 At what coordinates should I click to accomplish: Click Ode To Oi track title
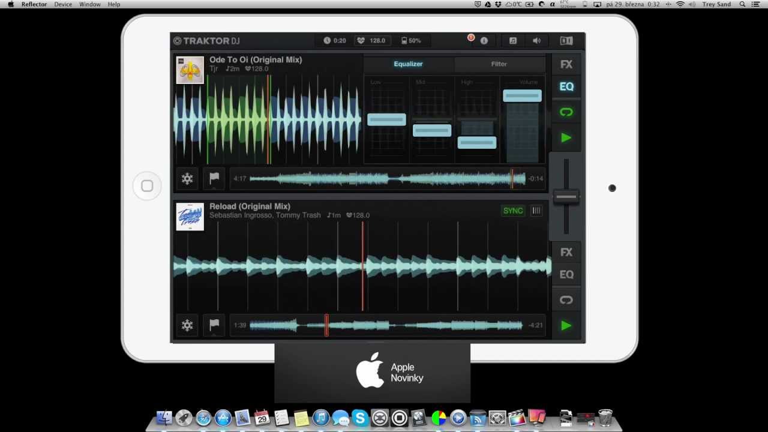pyautogui.click(x=256, y=60)
